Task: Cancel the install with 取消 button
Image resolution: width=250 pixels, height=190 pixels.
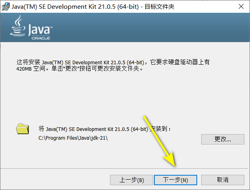Action: [x=222, y=180]
